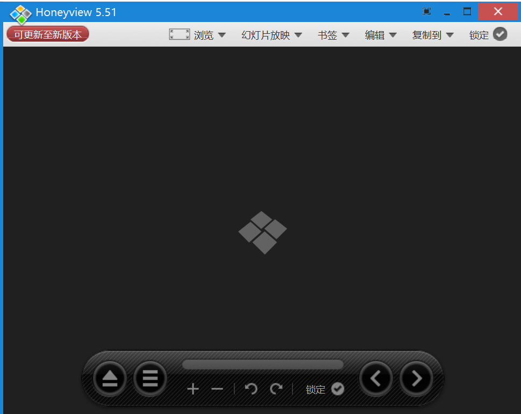Expand the 浏览 dropdown arrow
521x414 pixels.
pyautogui.click(x=222, y=35)
